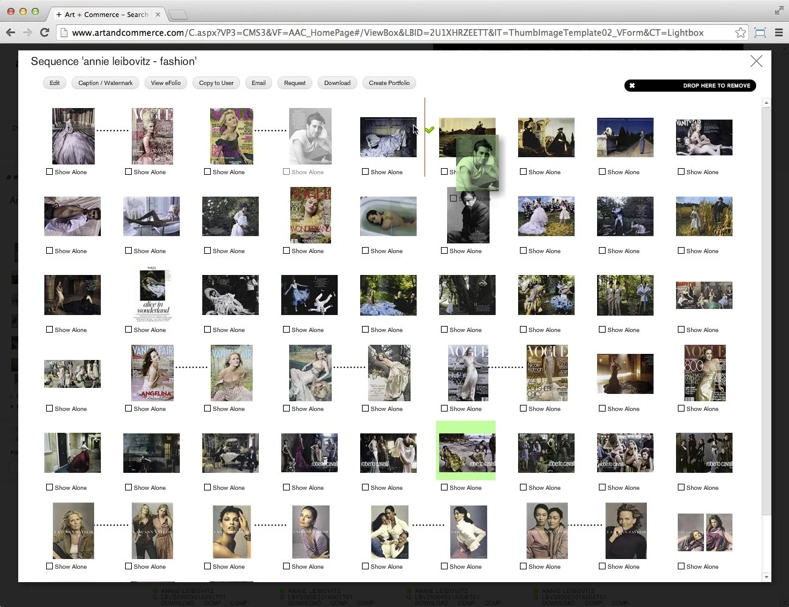Click the lightbox scrollbar down arrow
Viewport: 789px width, 607px height.
click(x=766, y=577)
